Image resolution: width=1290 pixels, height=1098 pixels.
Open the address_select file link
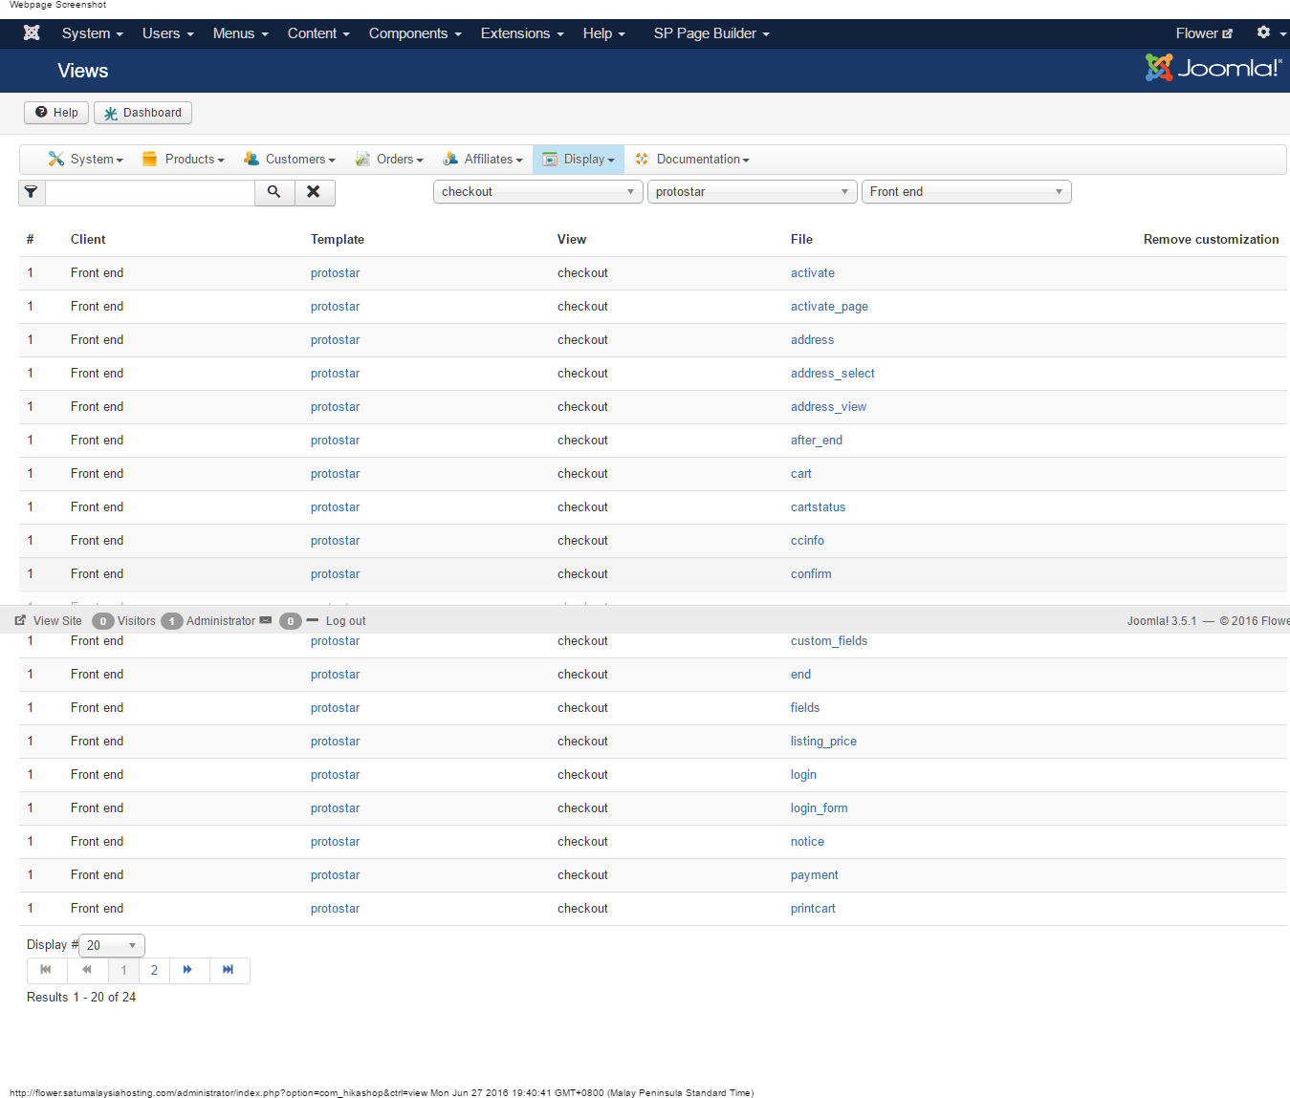(x=832, y=374)
